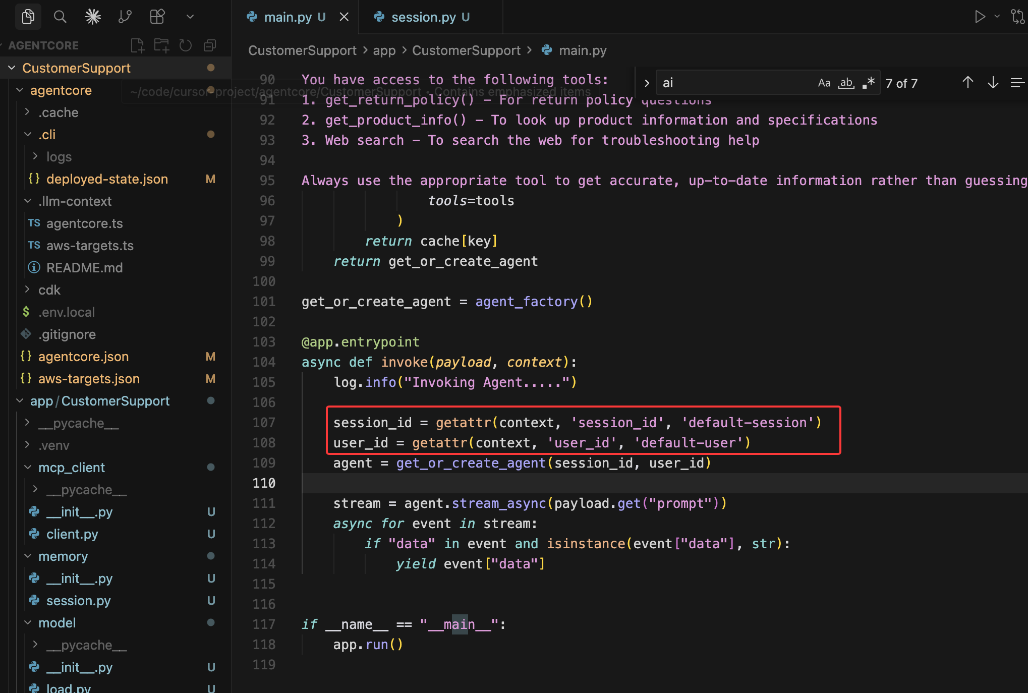Click the find input field
The width and height of the screenshot is (1028, 693).
pyautogui.click(x=731, y=83)
